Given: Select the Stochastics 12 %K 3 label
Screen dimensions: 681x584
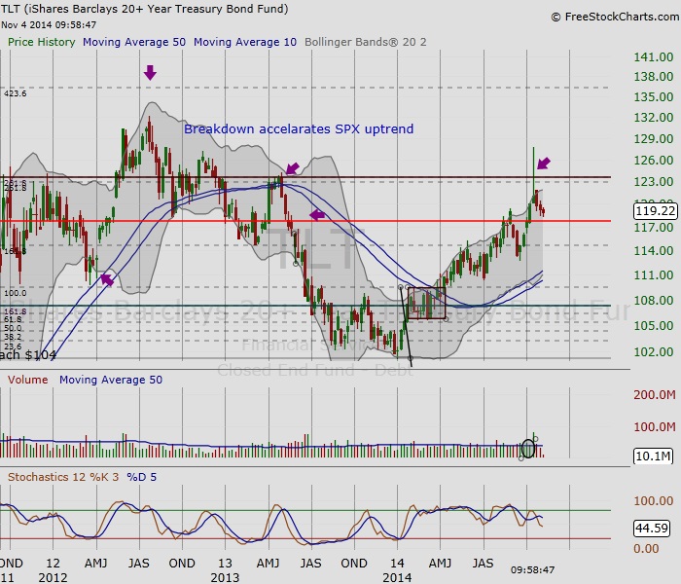Looking at the screenshot, I should pos(63,477).
